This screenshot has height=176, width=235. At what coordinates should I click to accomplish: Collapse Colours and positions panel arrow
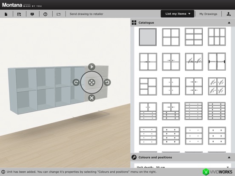229,157
